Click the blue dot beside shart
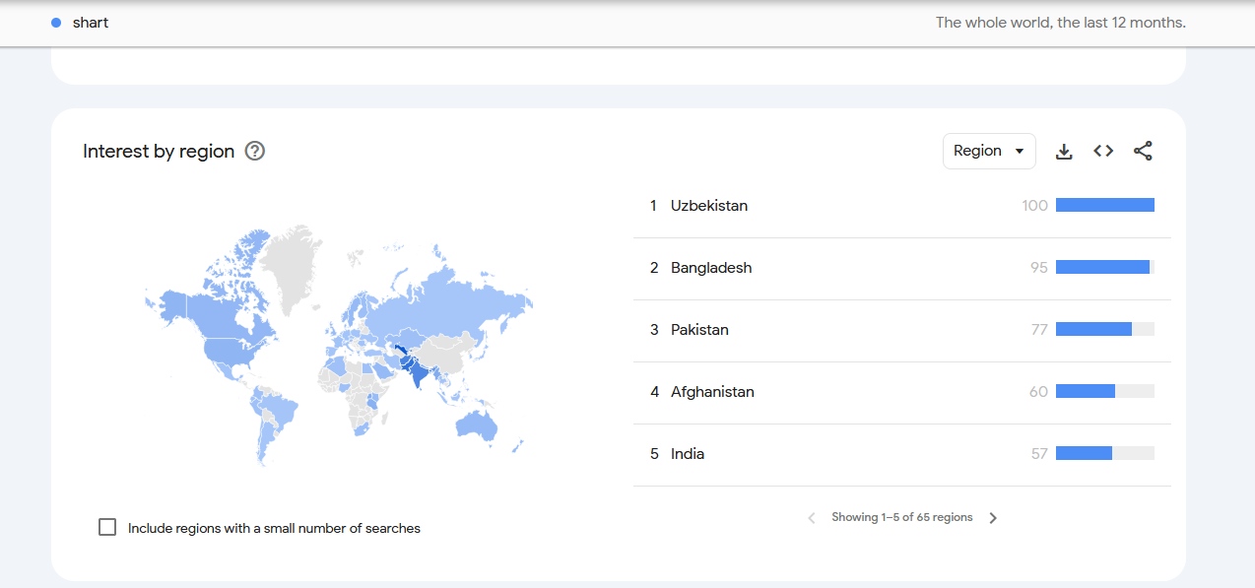This screenshot has height=588, width=1255. tap(56, 23)
